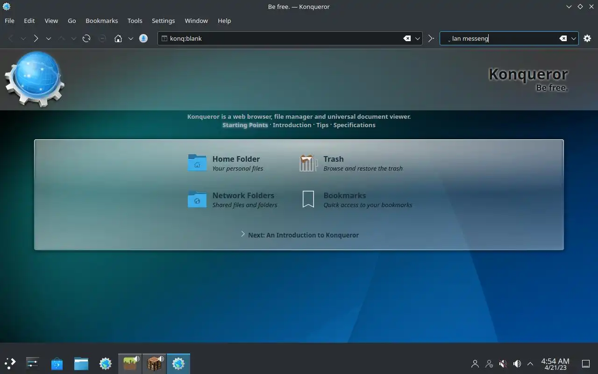Open the Window menu
The height and width of the screenshot is (374, 598).
pyautogui.click(x=196, y=21)
